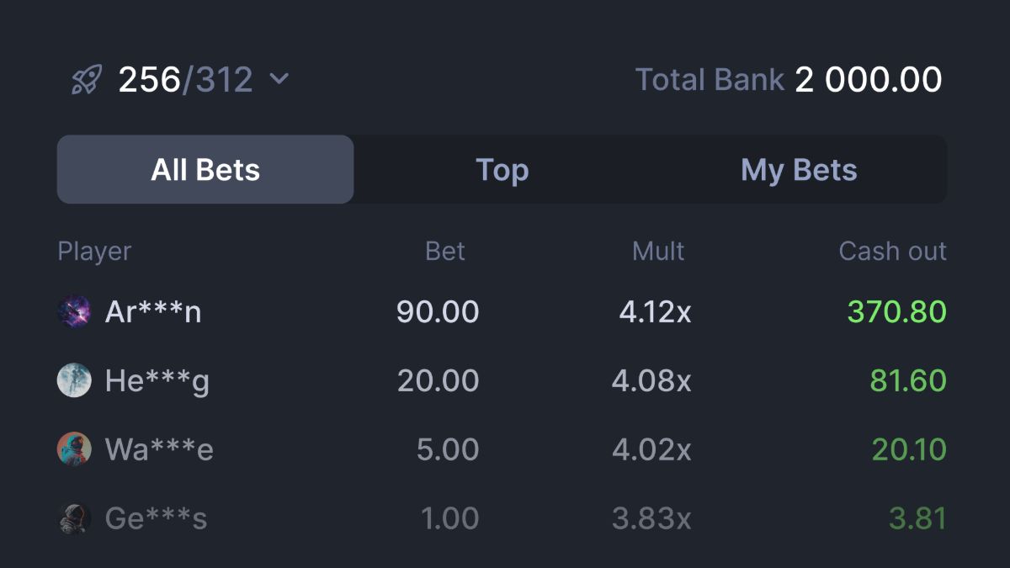This screenshot has width=1010, height=568.
Task: Select the My Bets tab
Action: click(x=799, y=170)
